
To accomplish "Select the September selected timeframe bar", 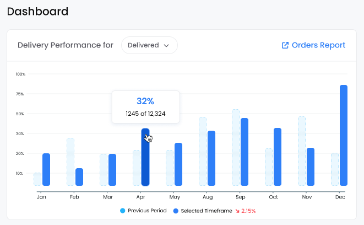I will [245, 152].
